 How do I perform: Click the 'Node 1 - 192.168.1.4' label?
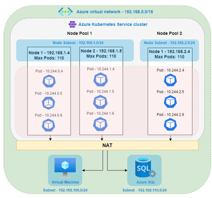click(x=49, y=53)
